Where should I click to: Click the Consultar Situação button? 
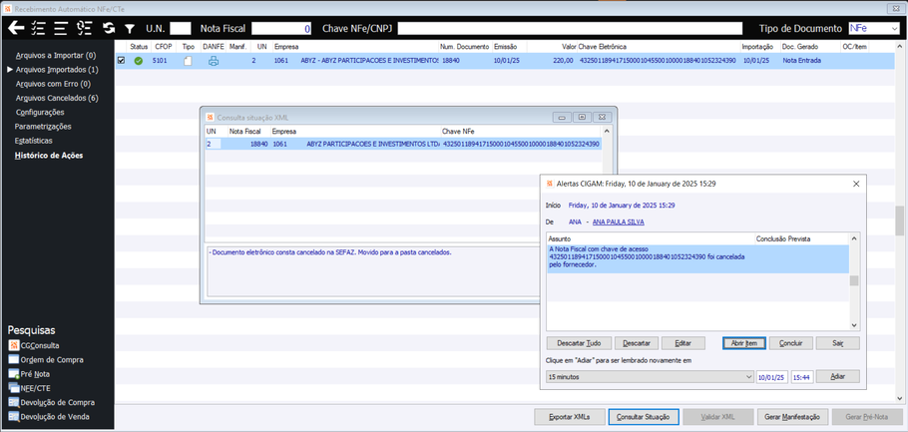coord(644,416)
